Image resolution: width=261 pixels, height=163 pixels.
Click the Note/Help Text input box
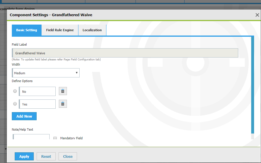pyautogui.click(x=31, y=137)
